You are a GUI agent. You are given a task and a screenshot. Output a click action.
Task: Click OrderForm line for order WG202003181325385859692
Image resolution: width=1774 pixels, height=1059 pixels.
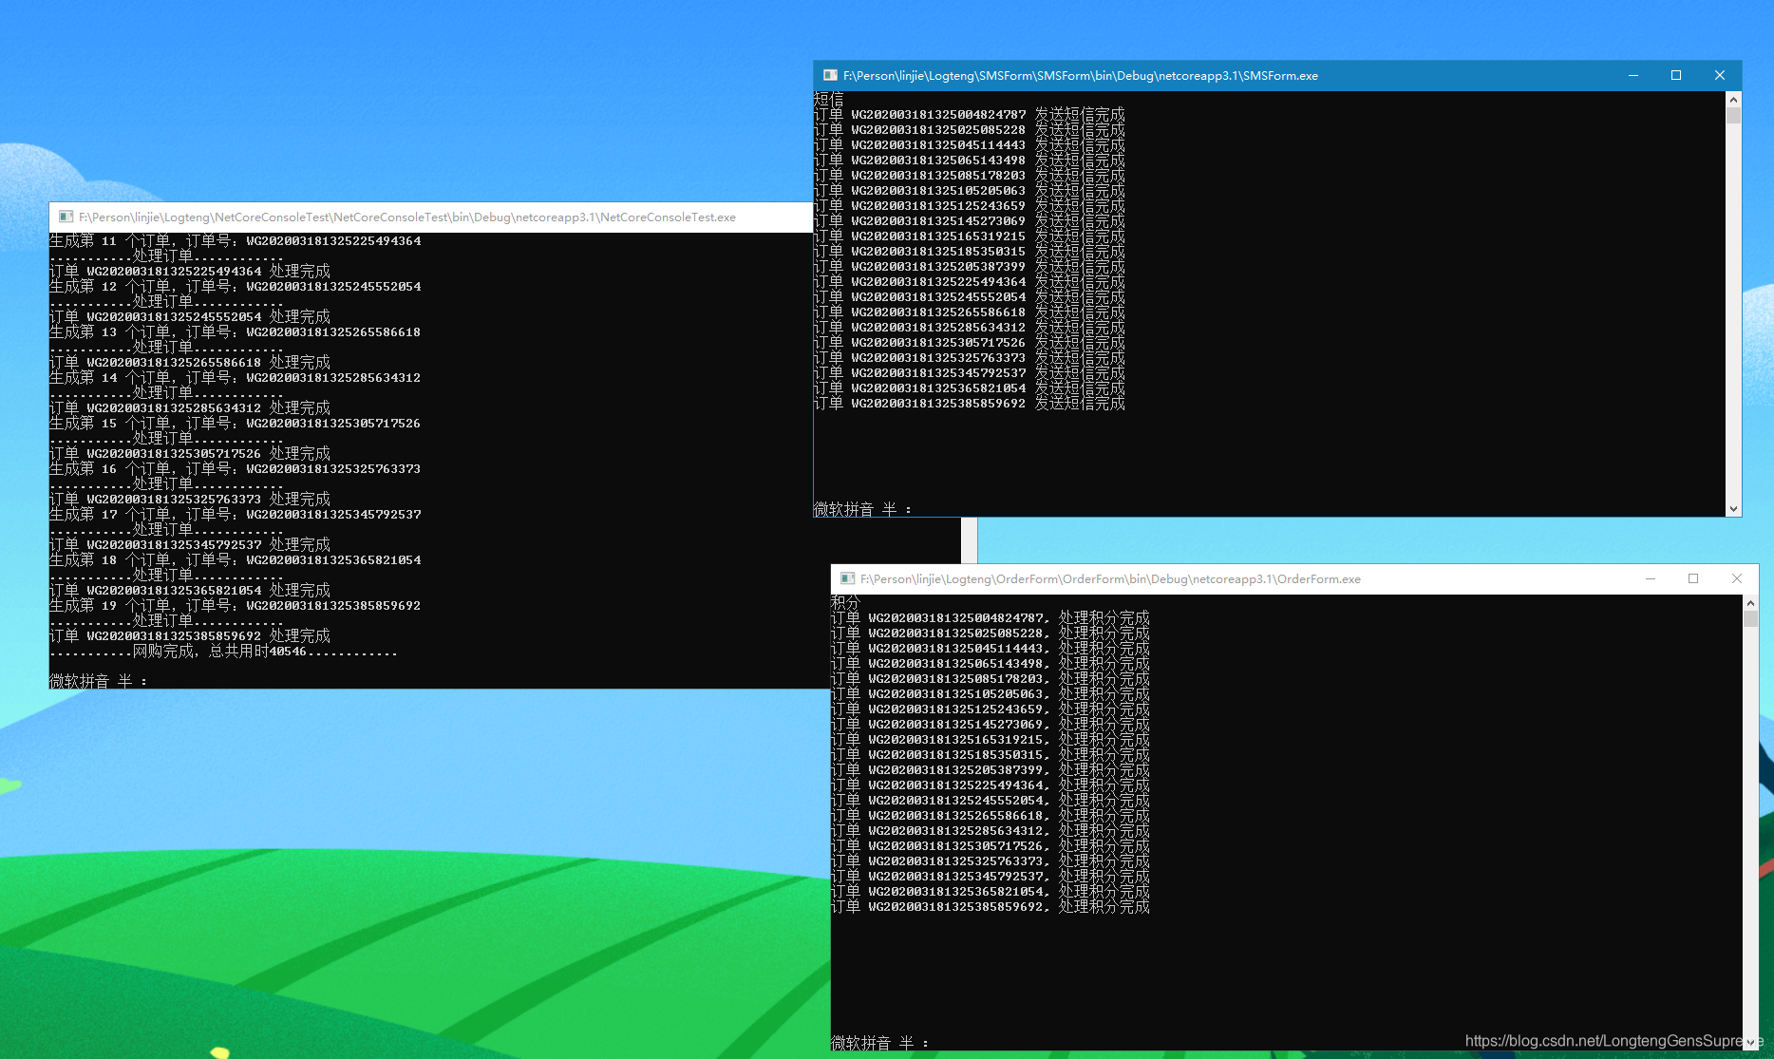(x=991, y=907)
